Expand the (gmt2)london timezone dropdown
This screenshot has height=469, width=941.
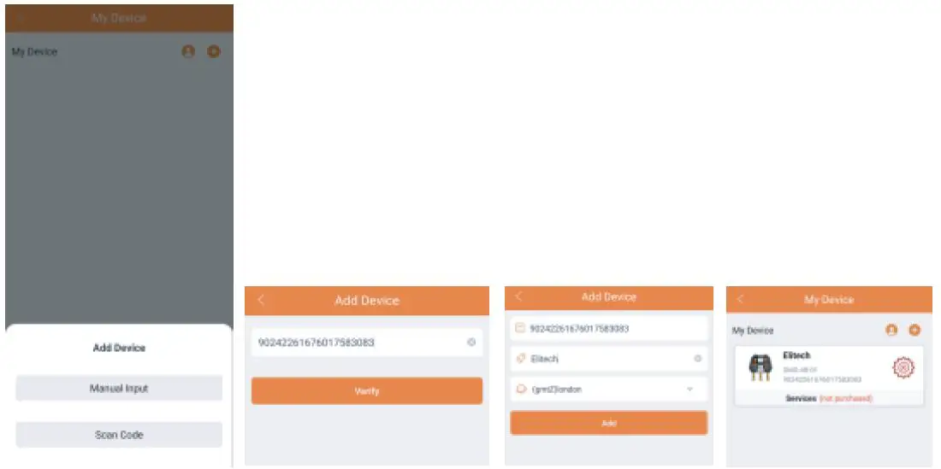tap(608, 390)
